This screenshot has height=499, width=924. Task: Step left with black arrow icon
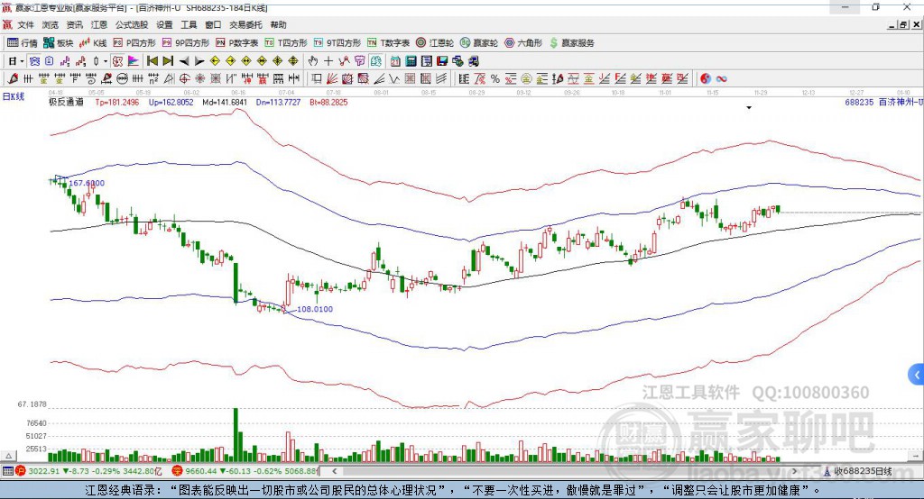[184, 61]
